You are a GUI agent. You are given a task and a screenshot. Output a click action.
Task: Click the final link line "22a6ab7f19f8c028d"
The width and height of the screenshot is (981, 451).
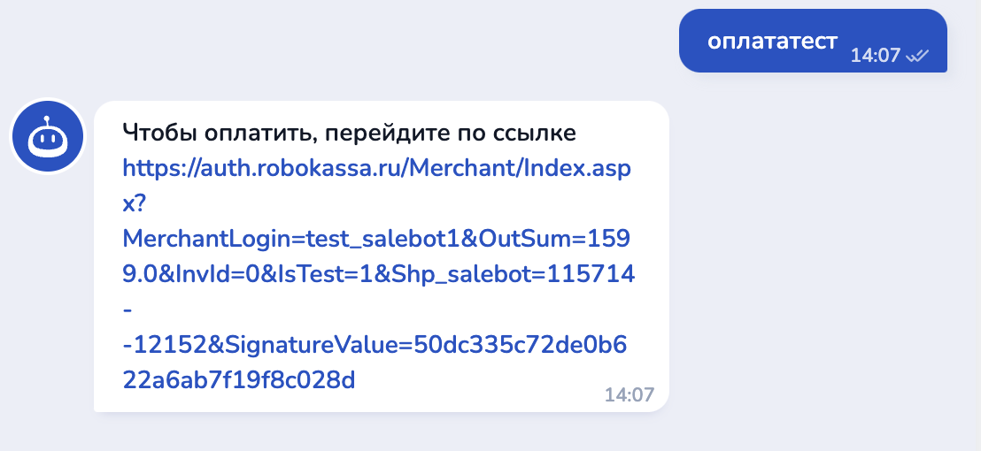point(238,380)
